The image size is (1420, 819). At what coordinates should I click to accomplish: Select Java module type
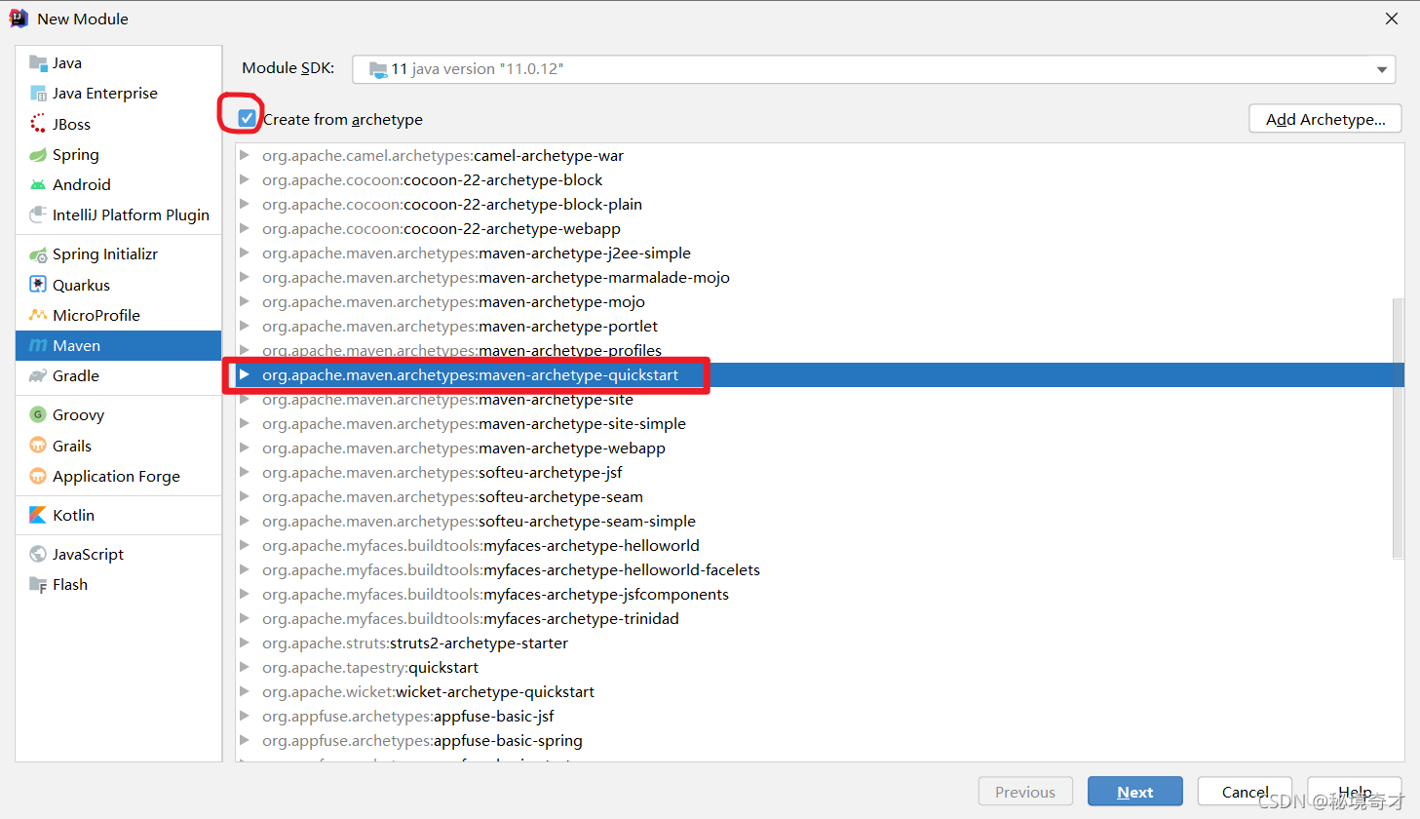tap(119, 63)
